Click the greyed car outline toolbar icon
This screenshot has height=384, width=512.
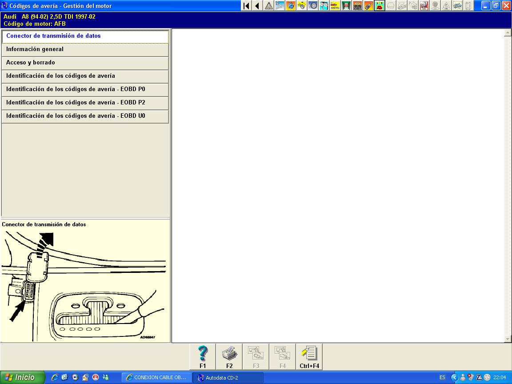pos(391,5)
